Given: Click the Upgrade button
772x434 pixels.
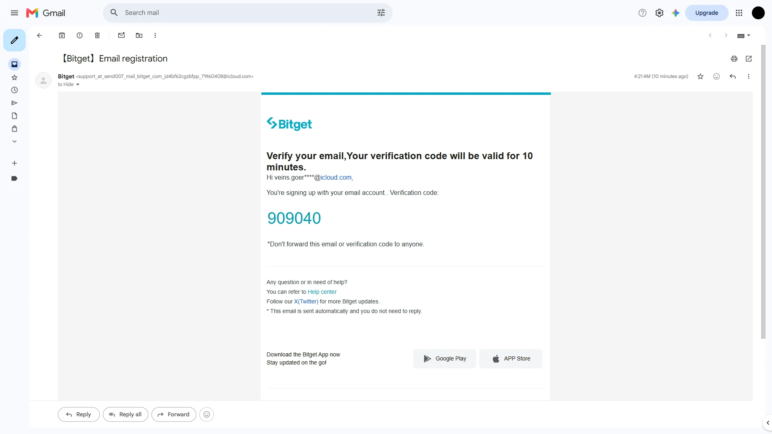Looking at the screenshot, I should tap(706, 13).
